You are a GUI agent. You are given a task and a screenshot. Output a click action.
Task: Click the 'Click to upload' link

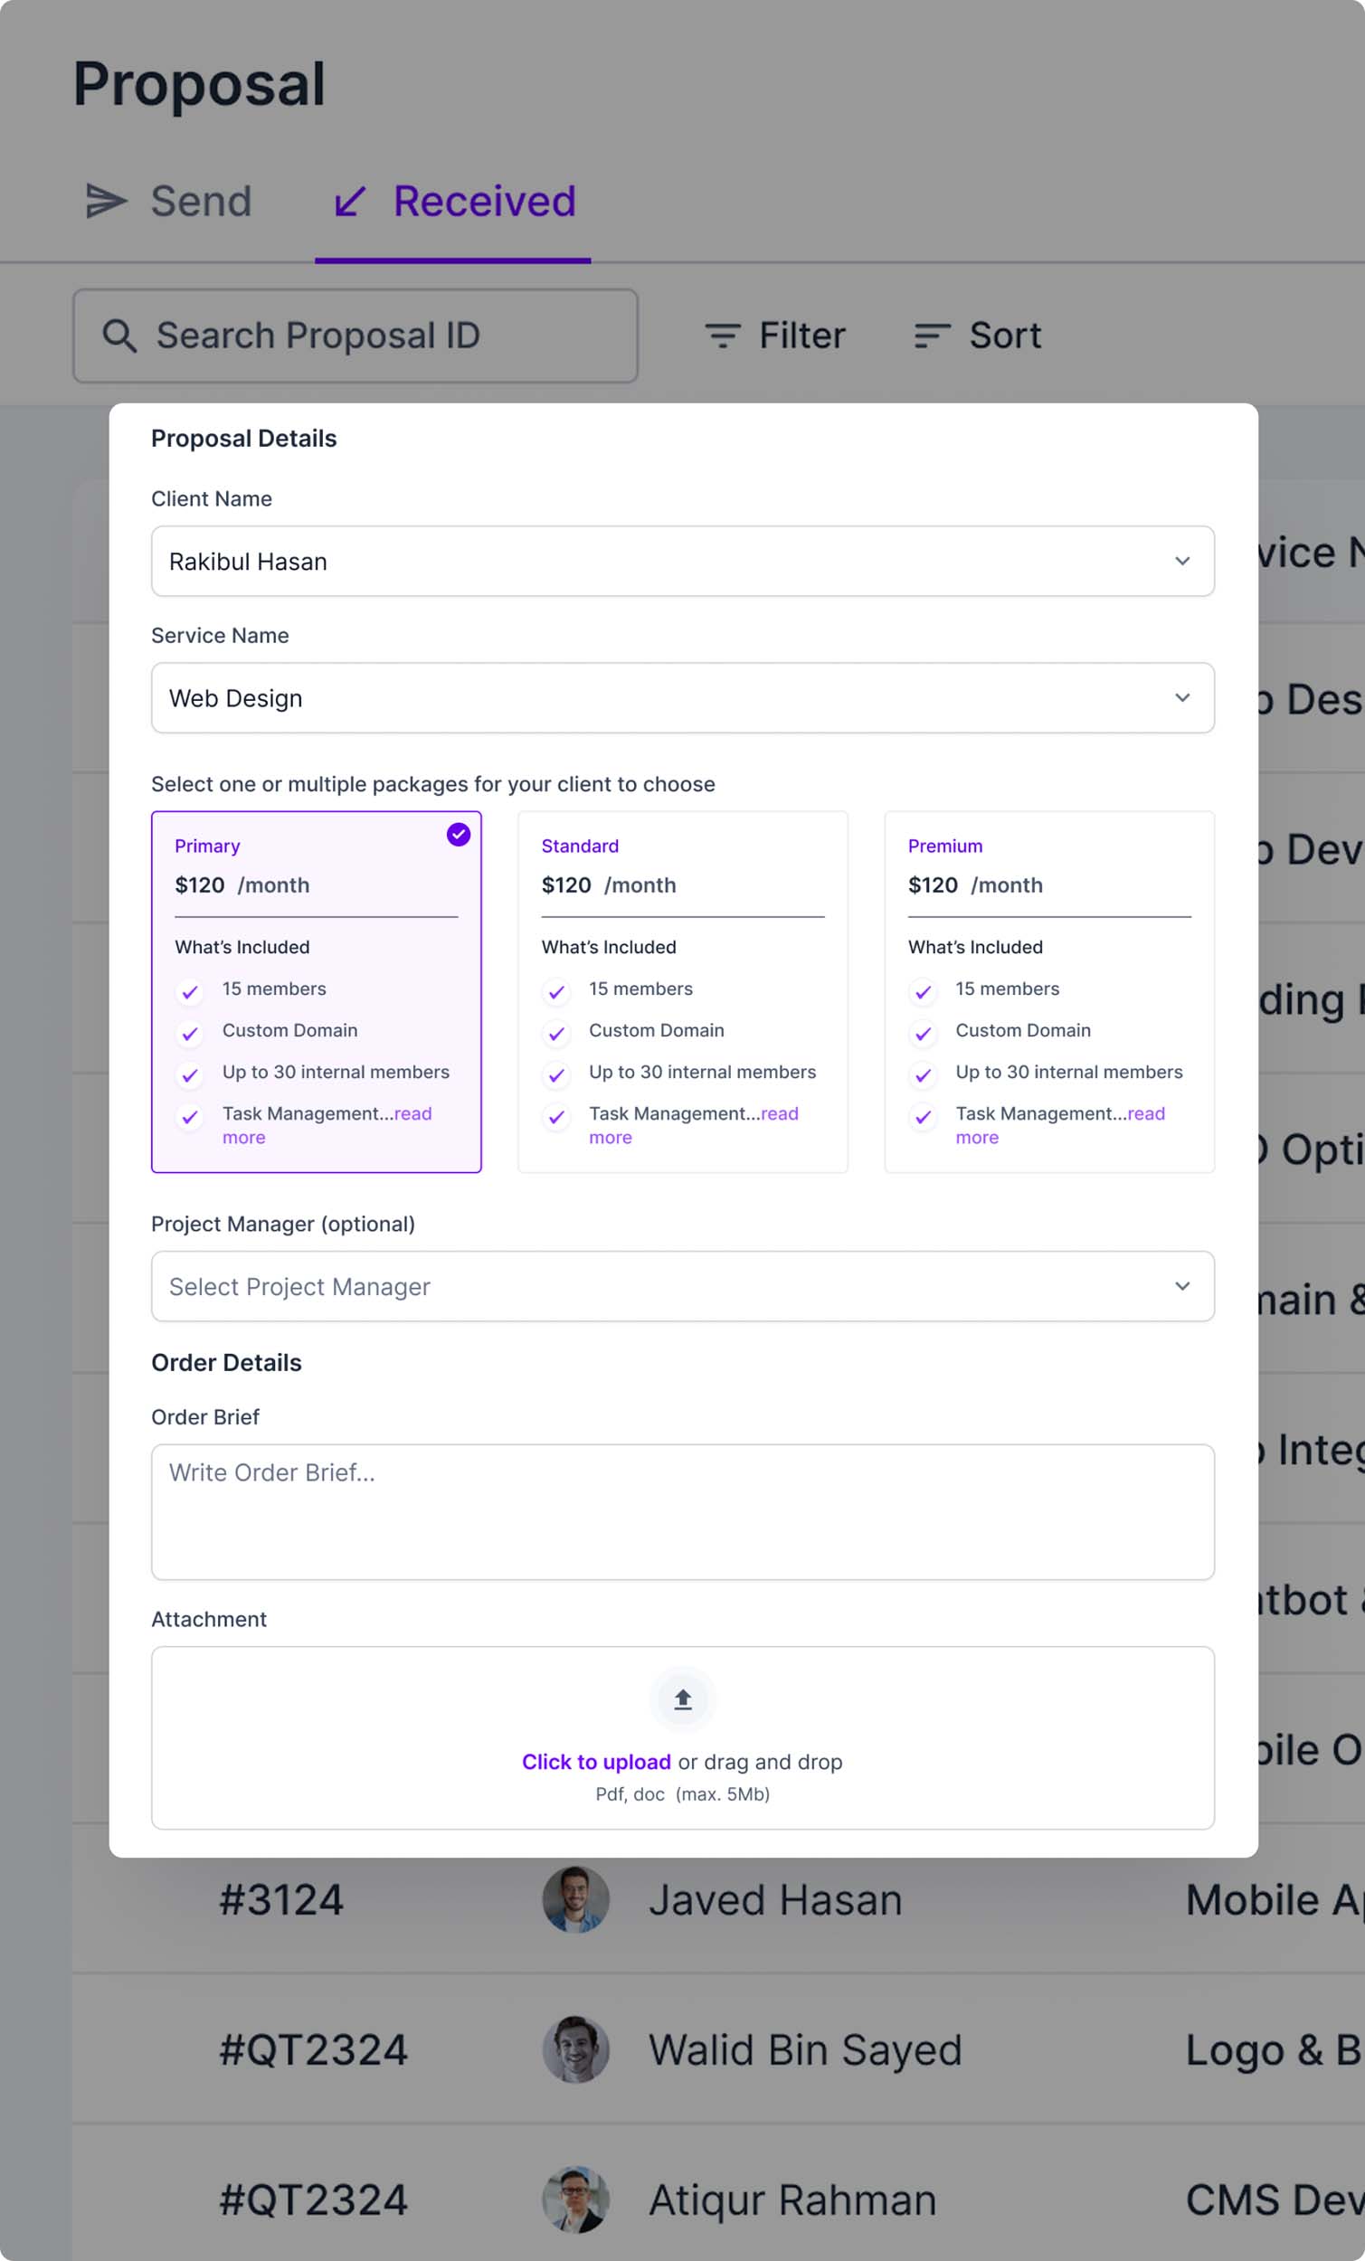(x=596, y=1762)
